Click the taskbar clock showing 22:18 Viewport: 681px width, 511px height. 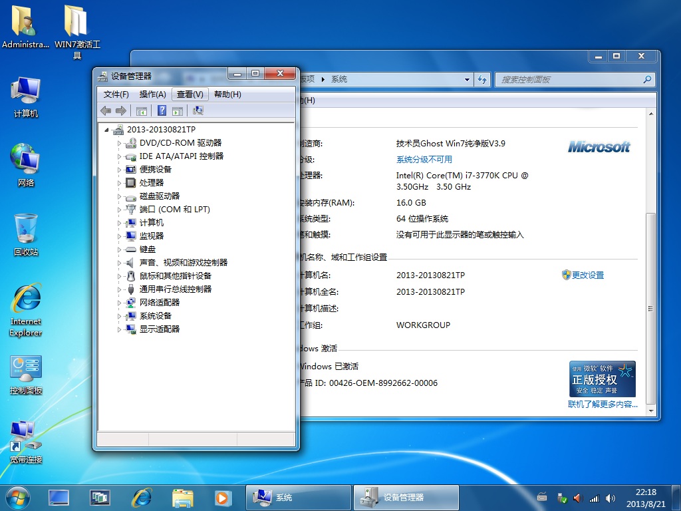pos(646,498)
